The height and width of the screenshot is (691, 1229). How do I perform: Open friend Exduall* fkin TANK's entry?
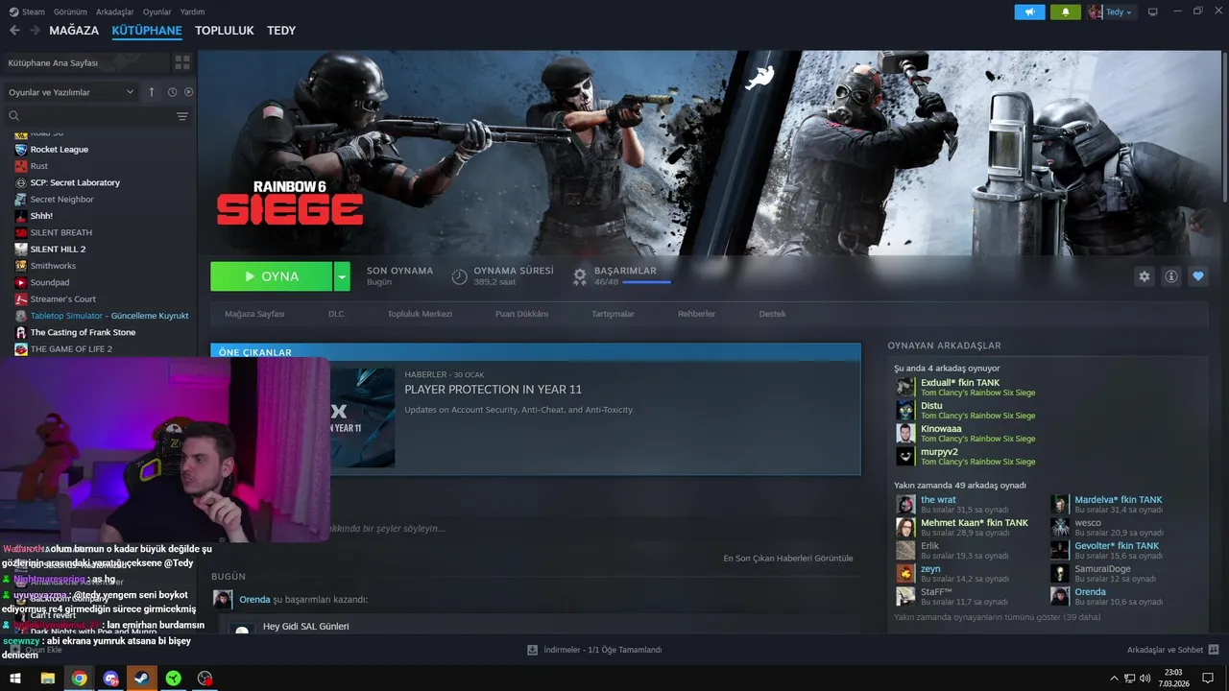pos(965,387)
